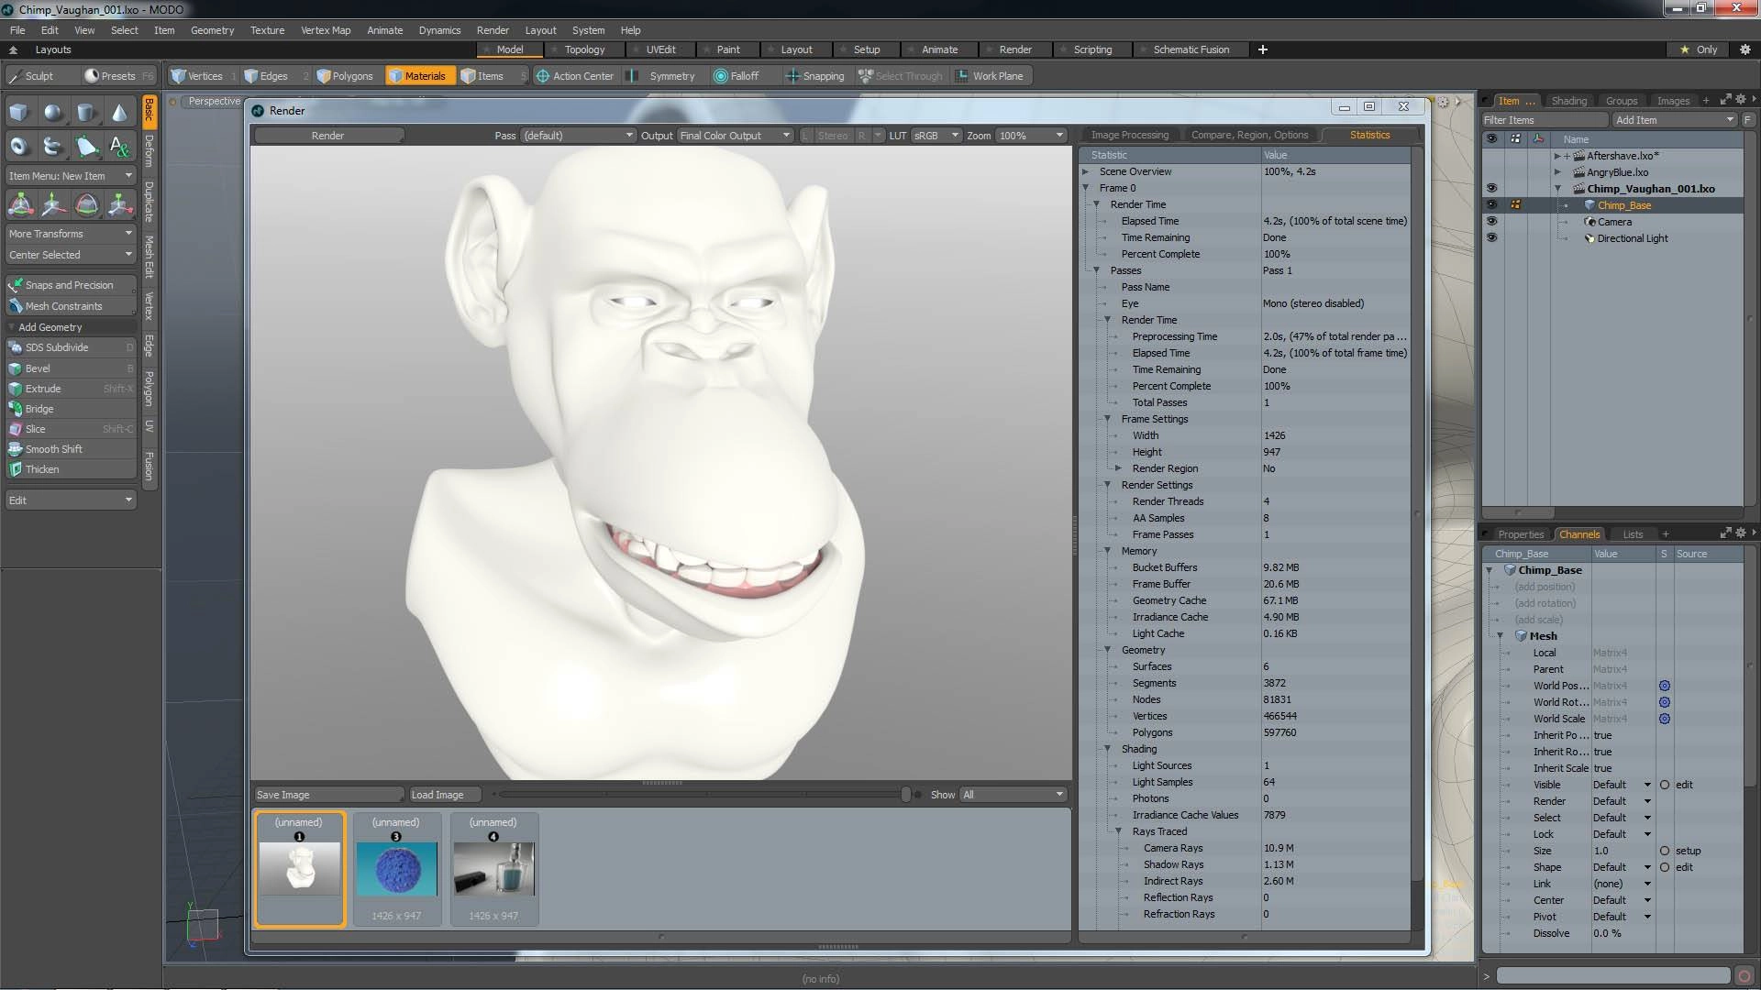This screenshot has height=990, width=1761.
Task: Toggle visibility of Directional Light
Action: point(1491,238)
